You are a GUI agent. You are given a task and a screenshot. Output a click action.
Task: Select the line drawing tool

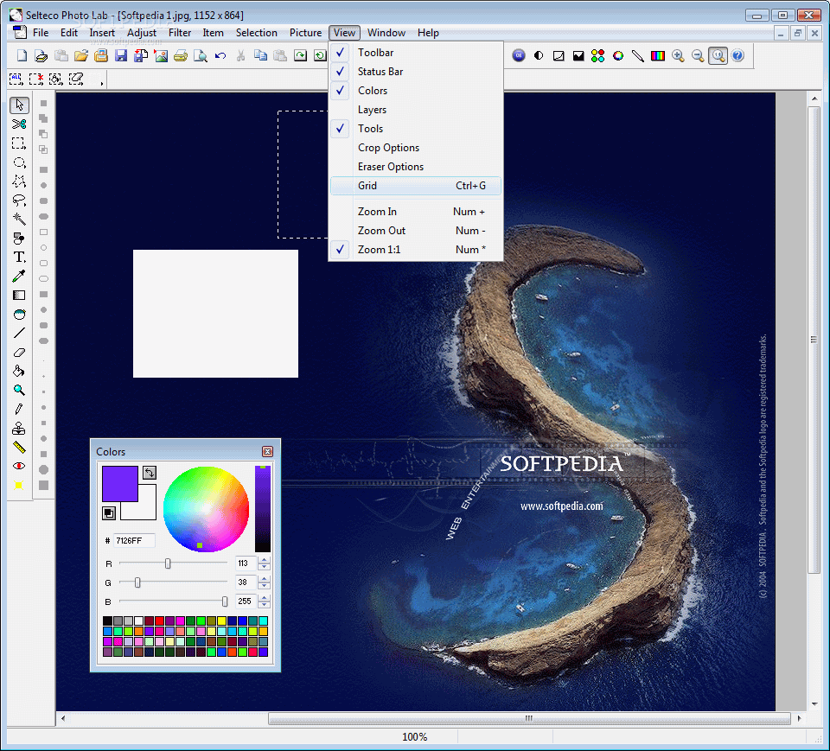(19, 333)
